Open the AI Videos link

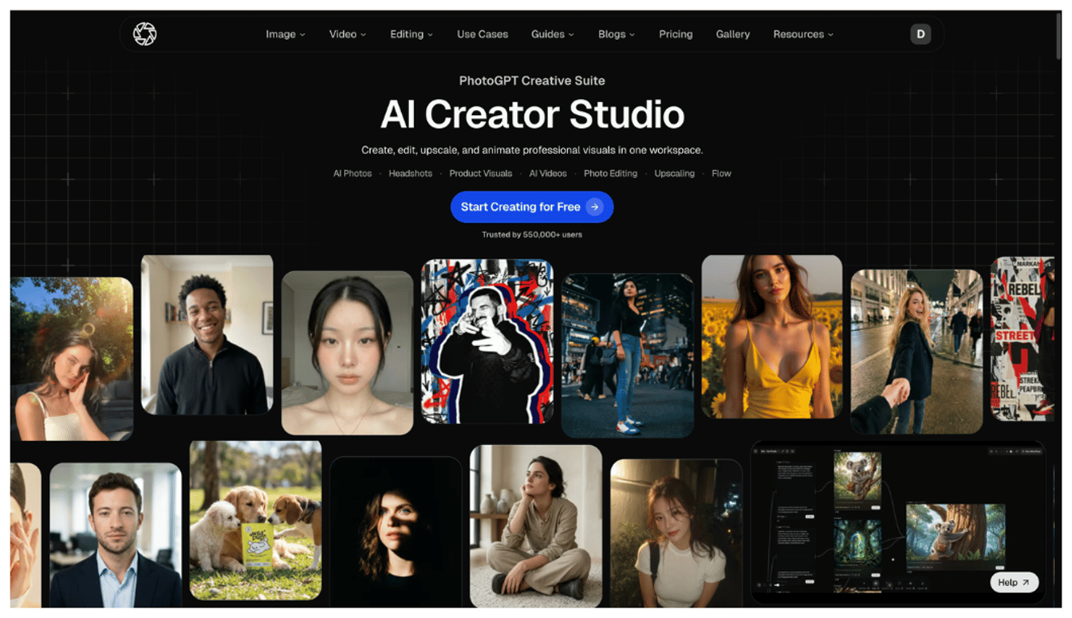pos(548,174)
